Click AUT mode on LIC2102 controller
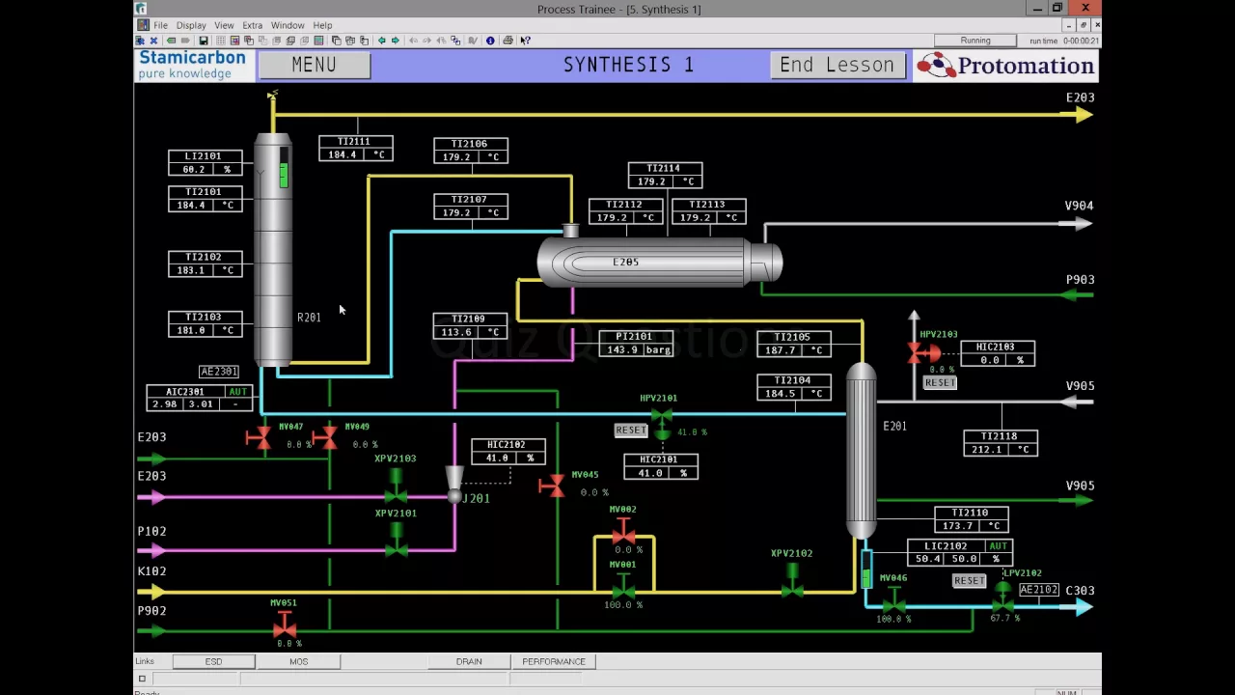 998,546
